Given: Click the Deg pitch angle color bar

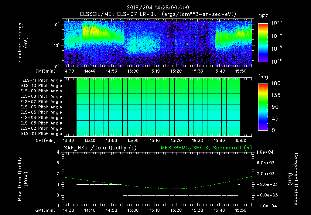Looking at the screenshot, I should pyautogui.click(x=263, y=107).
